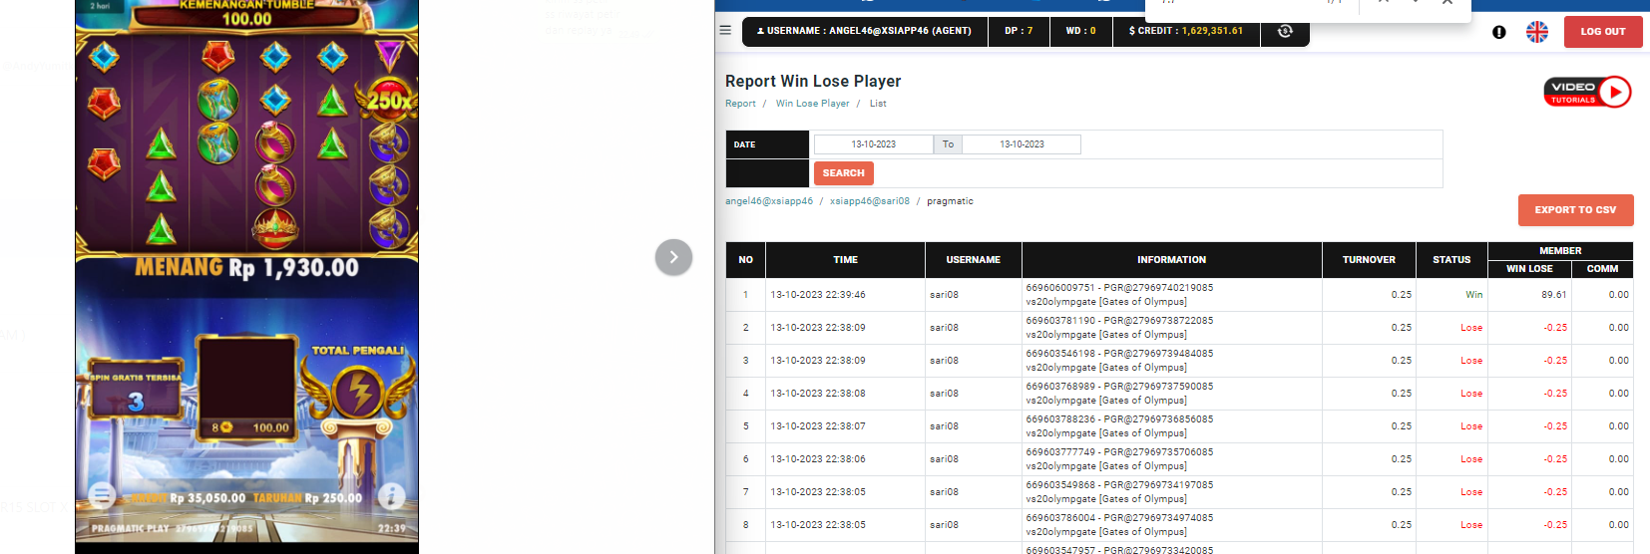
Task: Click the Lose status in row 2
Action: coord(1471,328)
